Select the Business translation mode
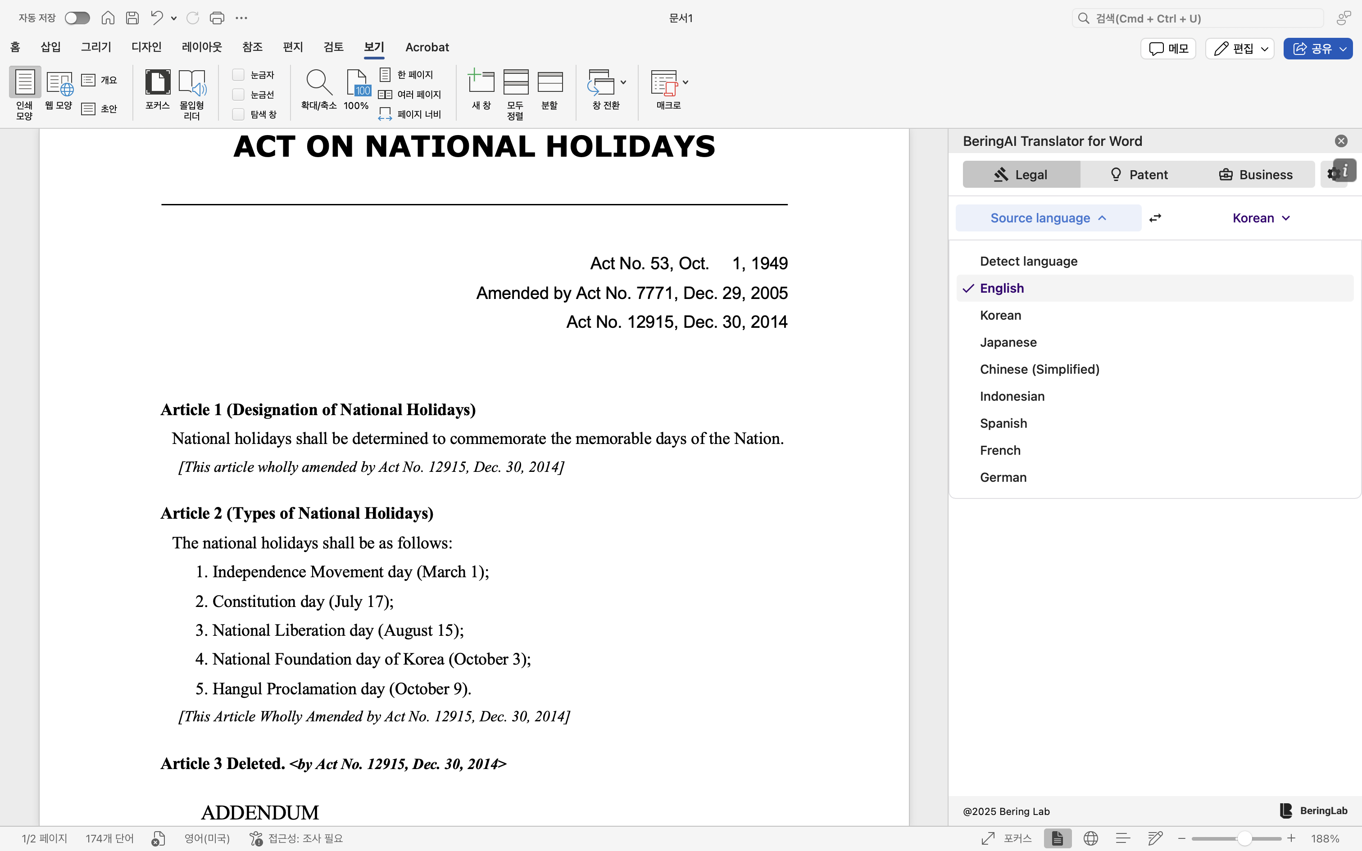Screen dimensions: 1362x851 coord(1256,175)
